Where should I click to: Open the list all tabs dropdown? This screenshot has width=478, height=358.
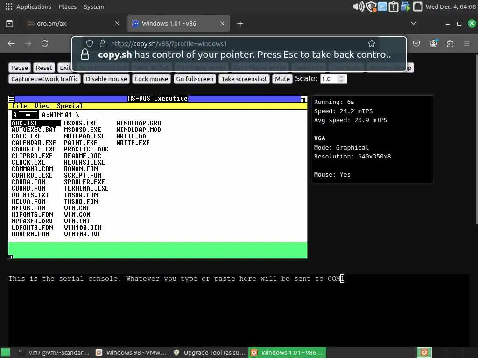point(414,23)
